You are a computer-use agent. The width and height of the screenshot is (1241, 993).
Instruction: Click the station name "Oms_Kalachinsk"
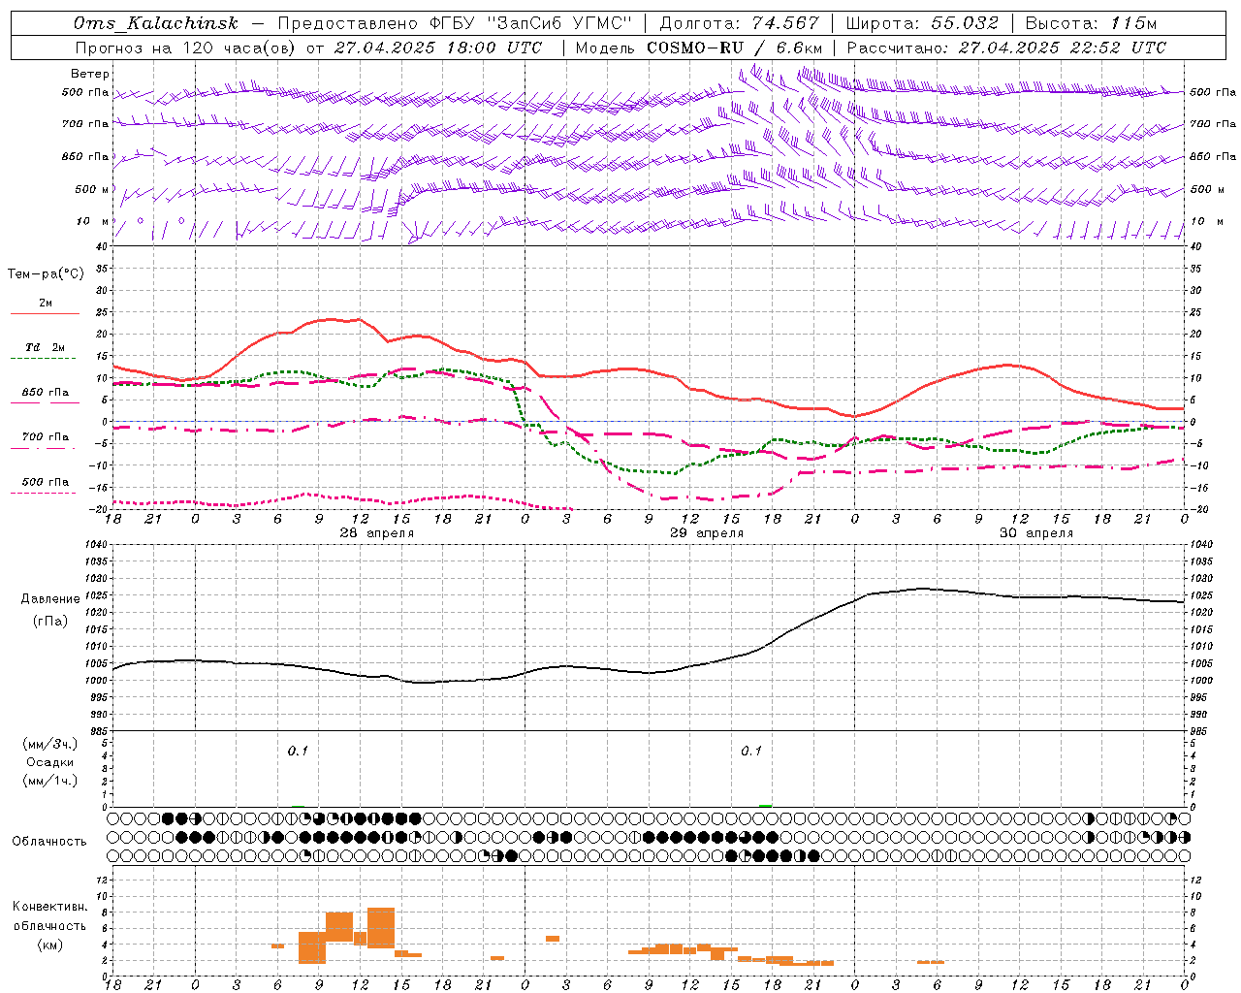(x=156, y=23)
